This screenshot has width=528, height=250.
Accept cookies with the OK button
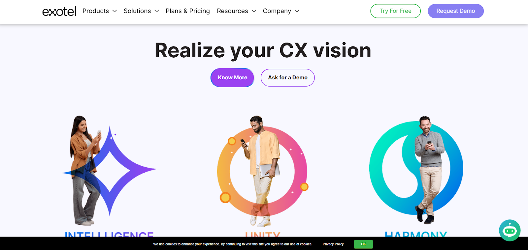pos(363,244)
